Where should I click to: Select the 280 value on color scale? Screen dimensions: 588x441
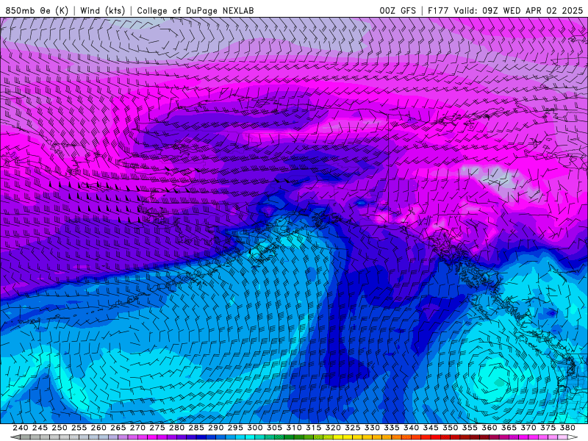click(x=176, y=428)
